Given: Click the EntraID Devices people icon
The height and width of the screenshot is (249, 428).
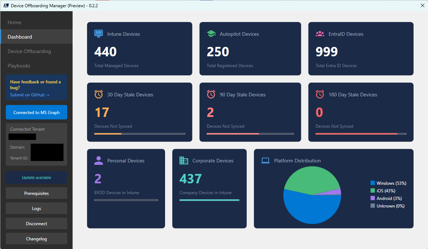Looking at the screenshot, I should click(320, 34).
